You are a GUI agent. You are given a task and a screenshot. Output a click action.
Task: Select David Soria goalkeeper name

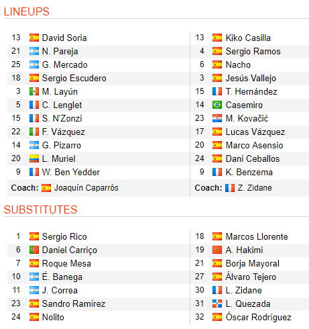(x=64, y=38)
